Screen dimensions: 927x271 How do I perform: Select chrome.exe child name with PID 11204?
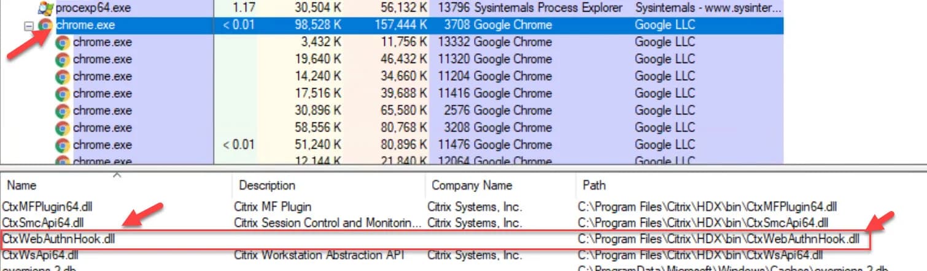coord(103,76)
